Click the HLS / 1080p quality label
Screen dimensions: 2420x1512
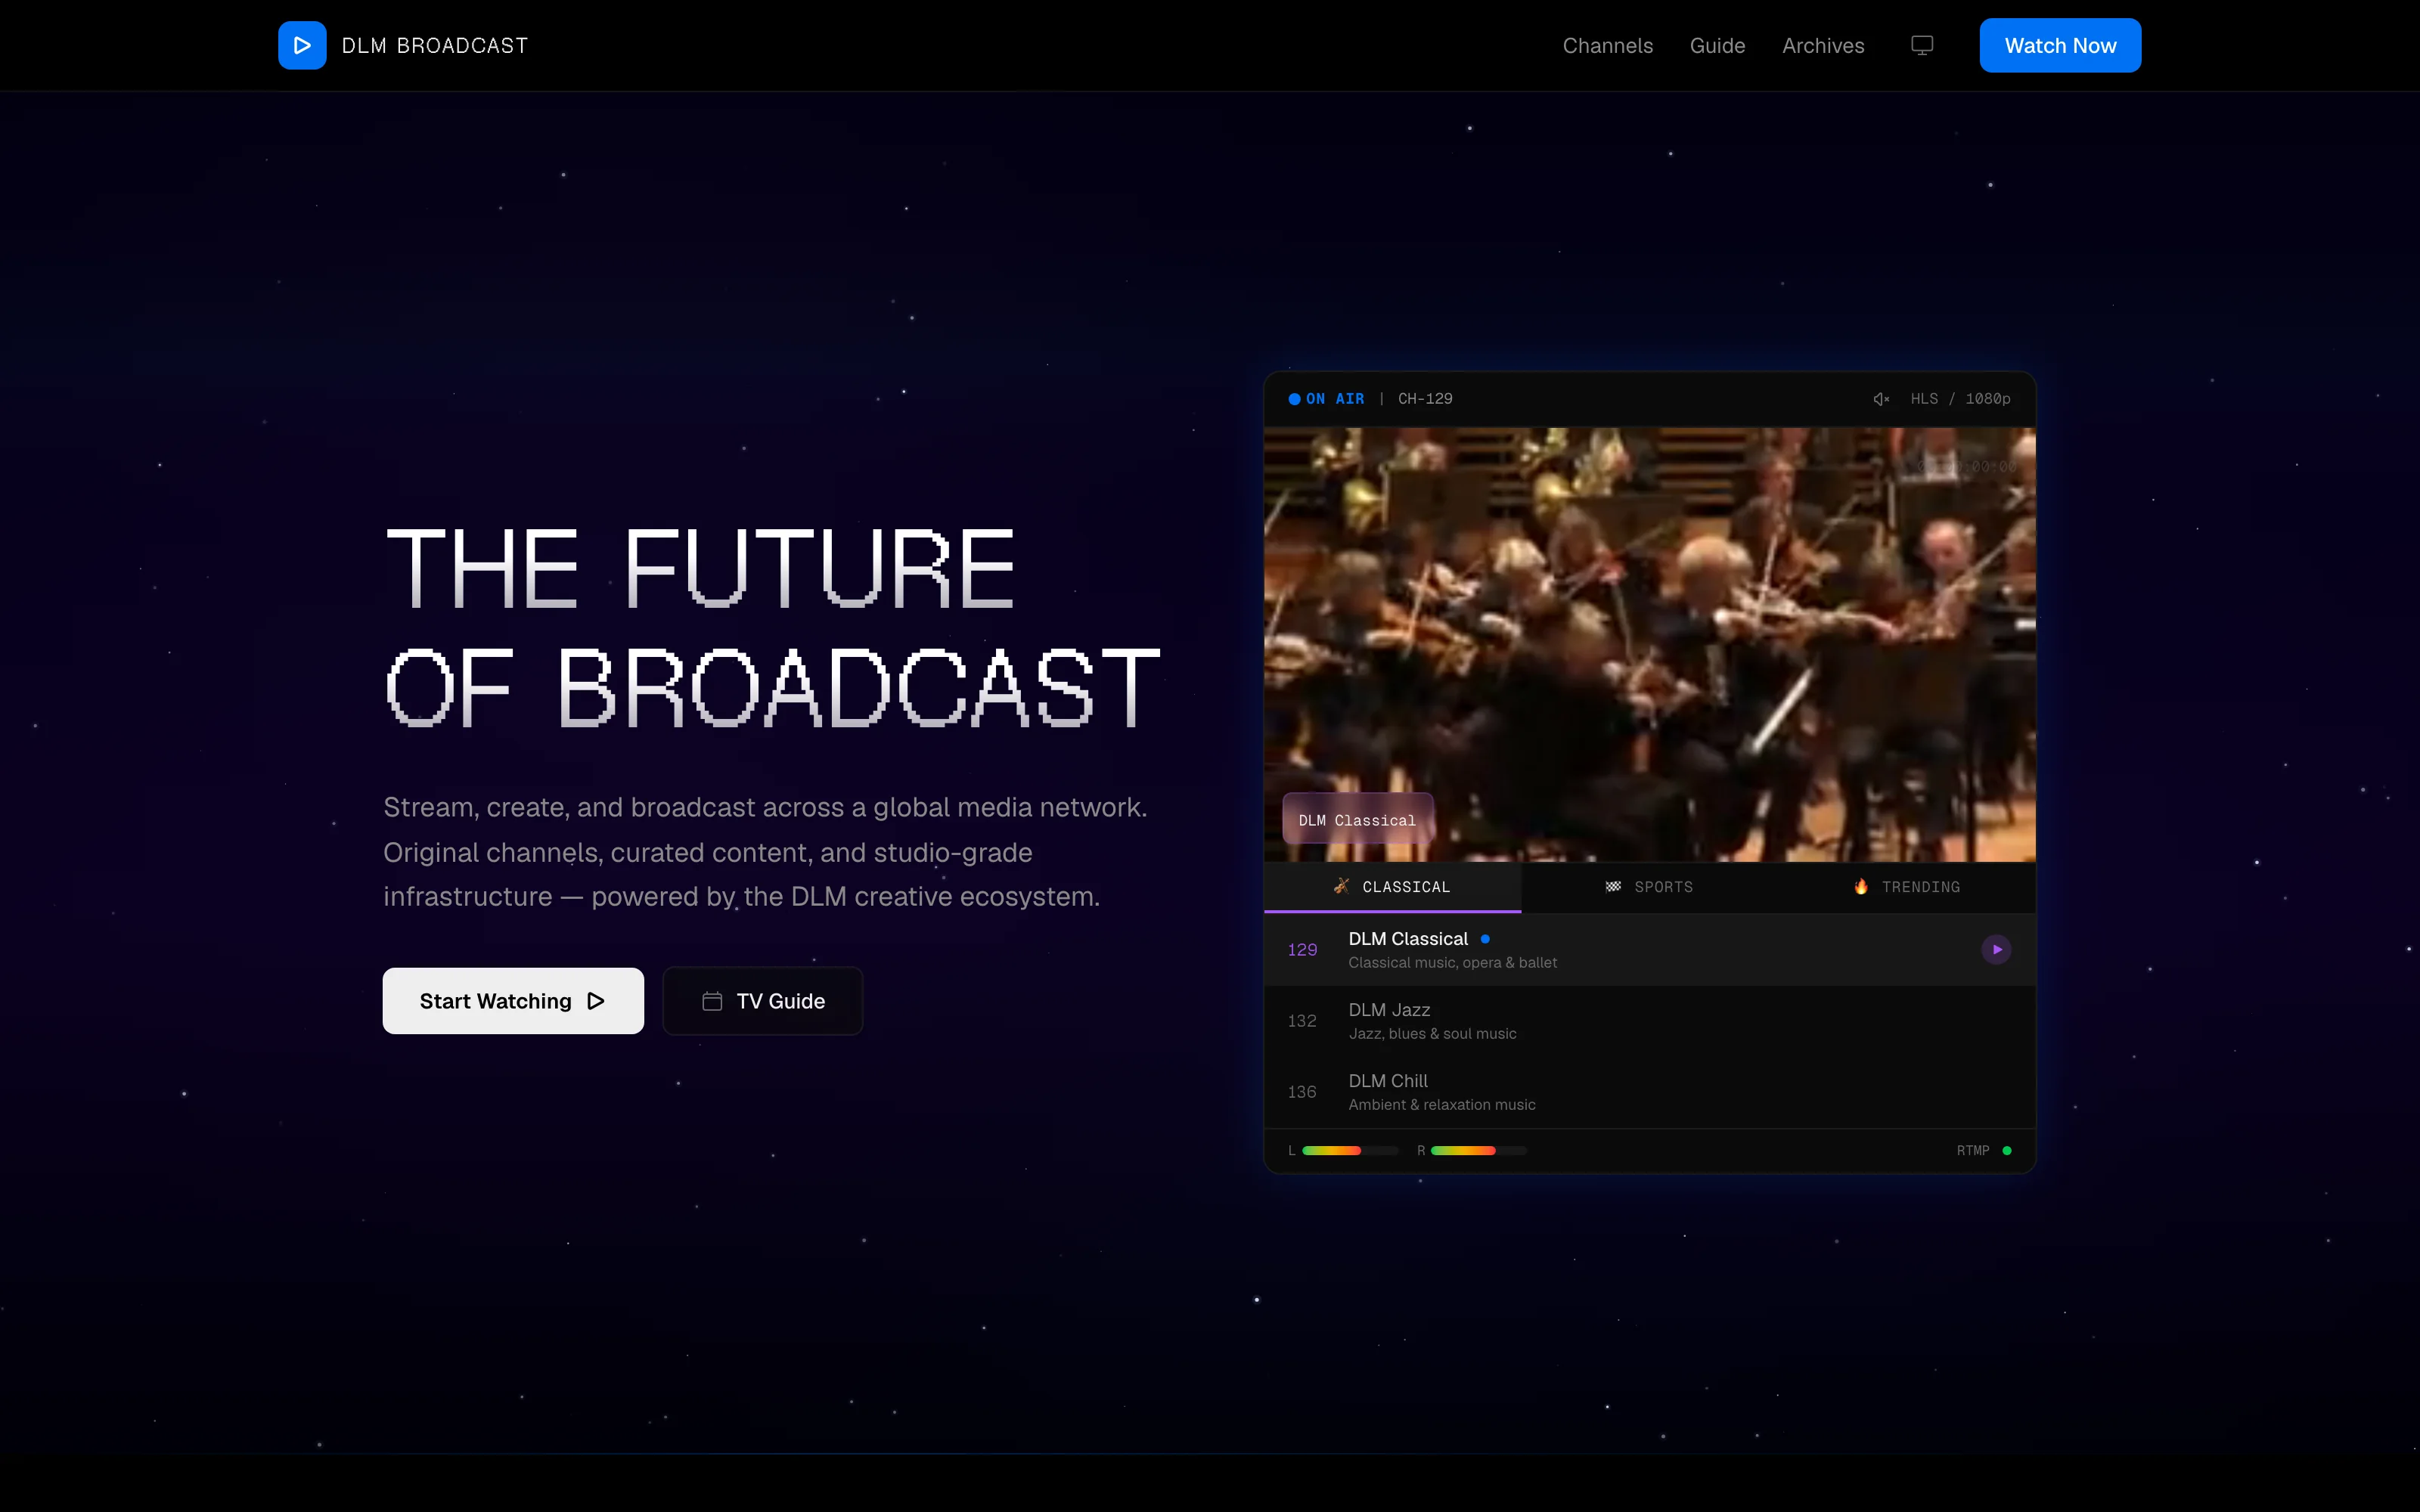[x=1960, y=399]
